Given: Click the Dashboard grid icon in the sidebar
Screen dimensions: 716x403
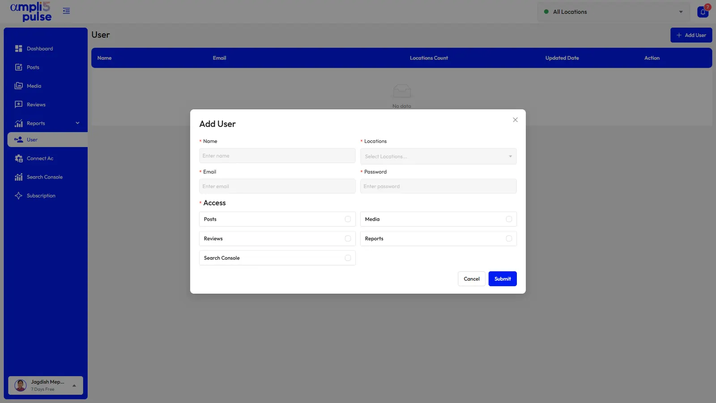Looking at the screenshot, I should [18, 48].
